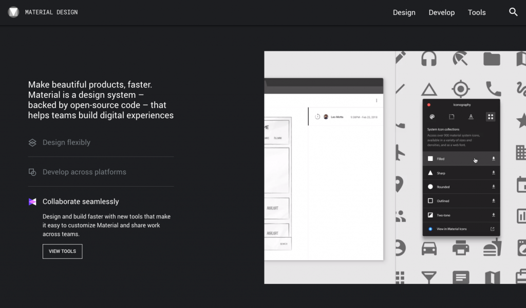The height and width of the screenshot is (308, 526).
Task: Choose the Filled icon style row
Action: tap(461, 159)
